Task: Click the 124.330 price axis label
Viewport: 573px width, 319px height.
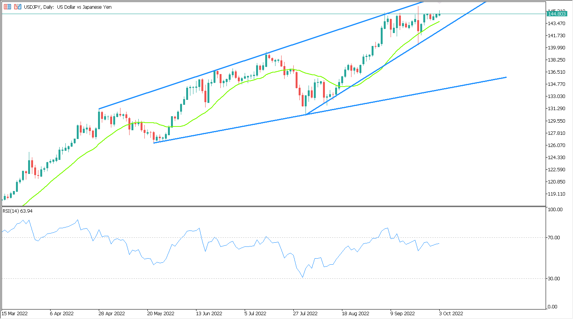Action: click(x=556, y=158)
